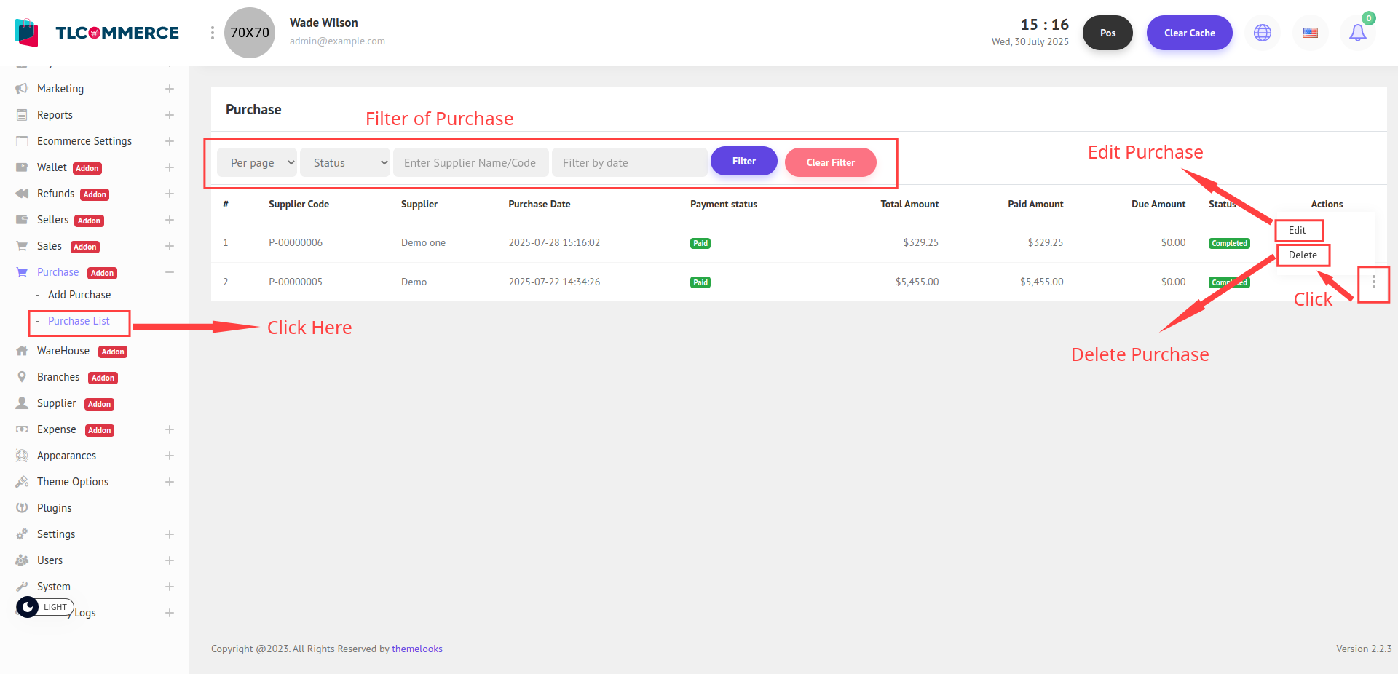Screen dimensions: 1398x674
Task: Choose Delete from the actions menu
Action: coord(1303,255)
